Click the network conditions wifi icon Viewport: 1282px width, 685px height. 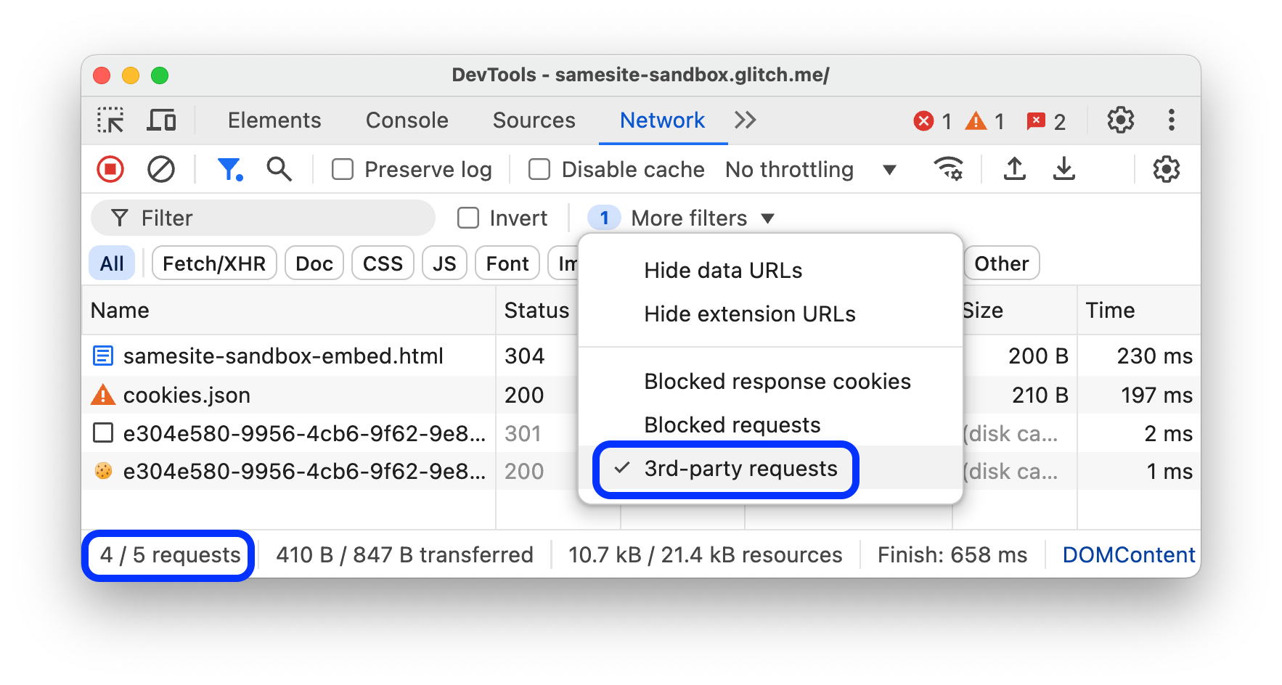coord(947,169)
